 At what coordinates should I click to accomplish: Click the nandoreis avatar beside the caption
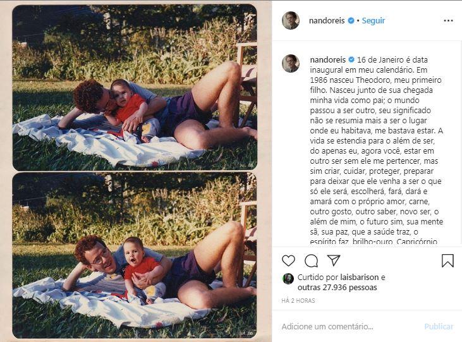coord(291,63)
